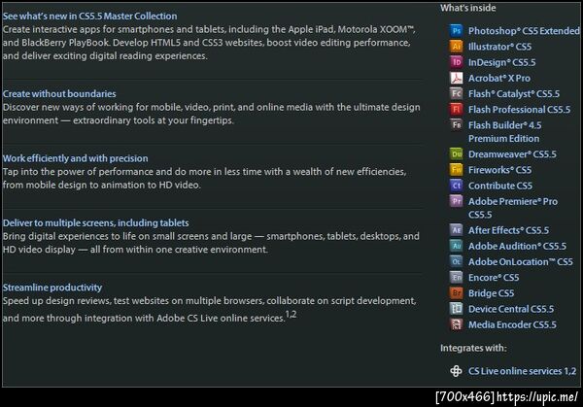Open the InDesign CS5.5 link
This screenshot has width=583, height=407.
click(502, 62)
